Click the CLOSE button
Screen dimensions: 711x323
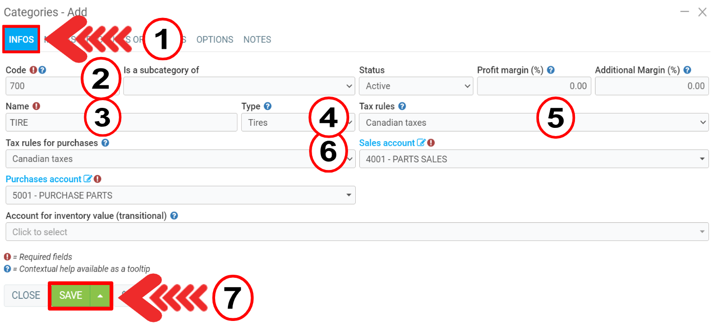26,295
